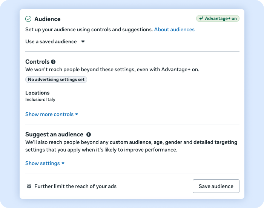This screenshot has width=264, height=208.
Task: Expand Show settings under Suggest an audience
Action: coord(43,163)
